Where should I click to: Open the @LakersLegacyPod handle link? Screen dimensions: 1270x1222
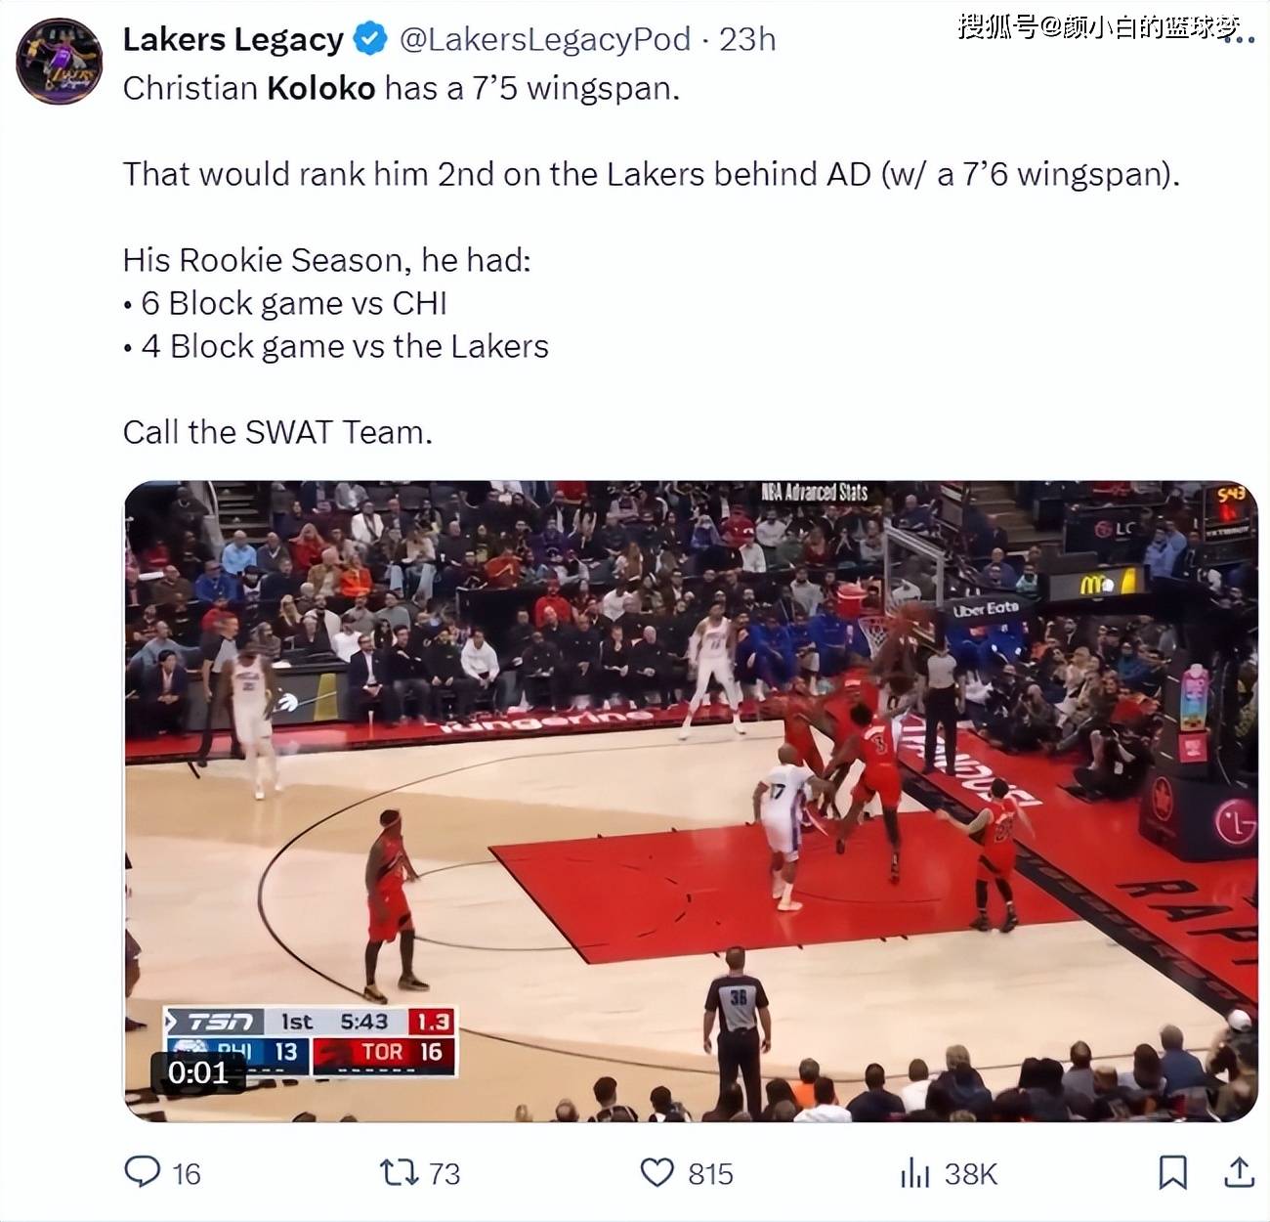click(x=545, y=39)
